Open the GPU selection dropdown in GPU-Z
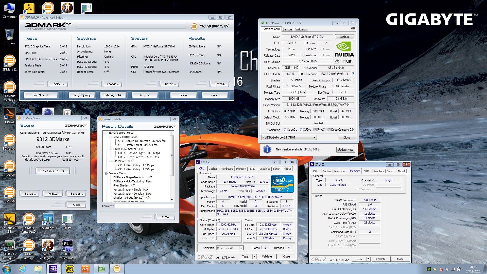 tap(289, 138)
